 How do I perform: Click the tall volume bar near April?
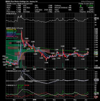63,65
